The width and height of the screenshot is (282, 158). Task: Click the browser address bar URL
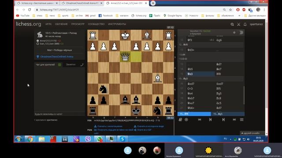(59, 10)
